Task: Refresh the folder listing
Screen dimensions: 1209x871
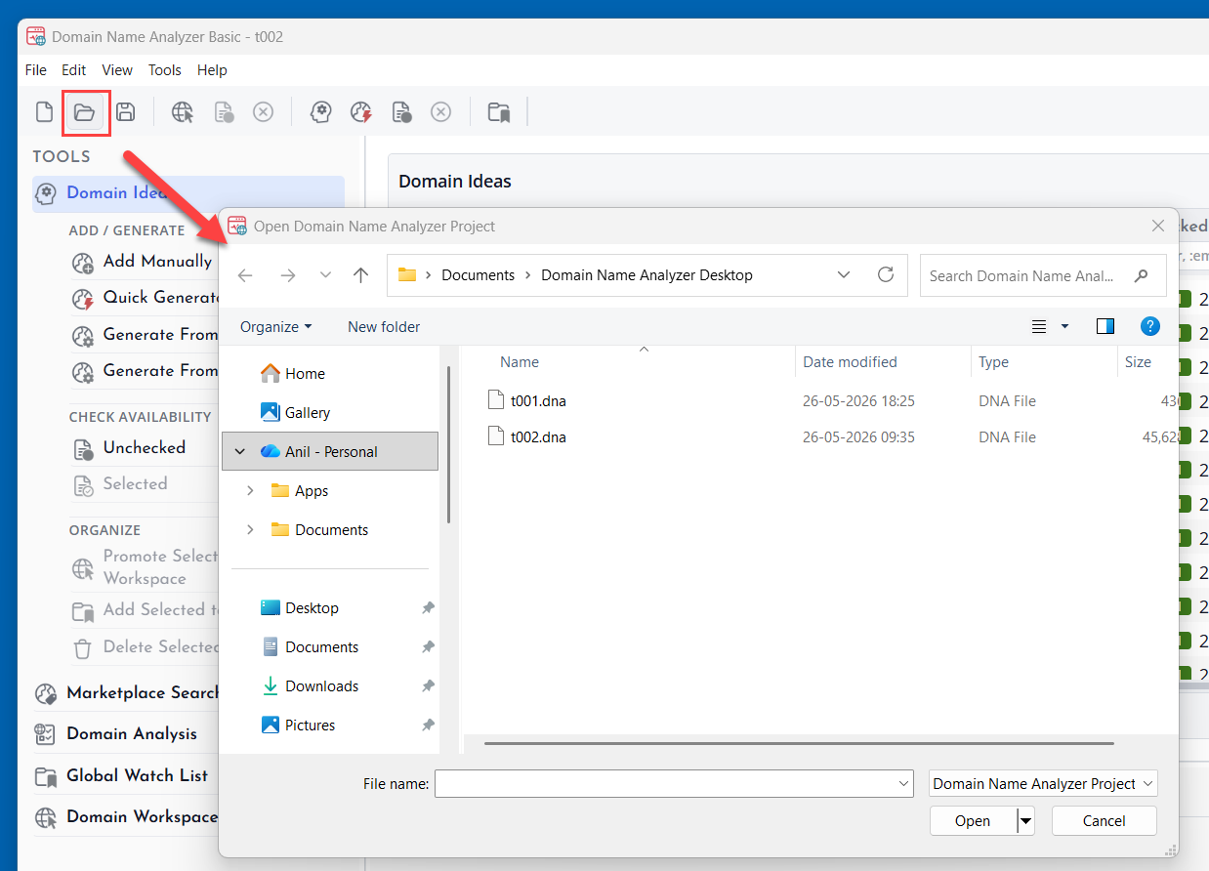Action: [x=886, y=275]
